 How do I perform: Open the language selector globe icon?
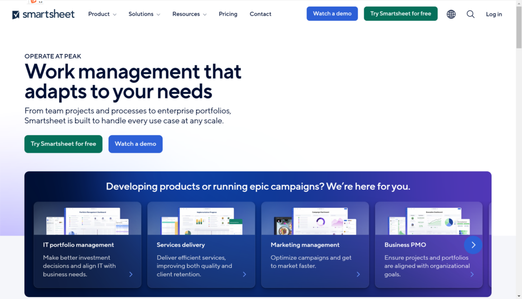[x=451, y=14]
